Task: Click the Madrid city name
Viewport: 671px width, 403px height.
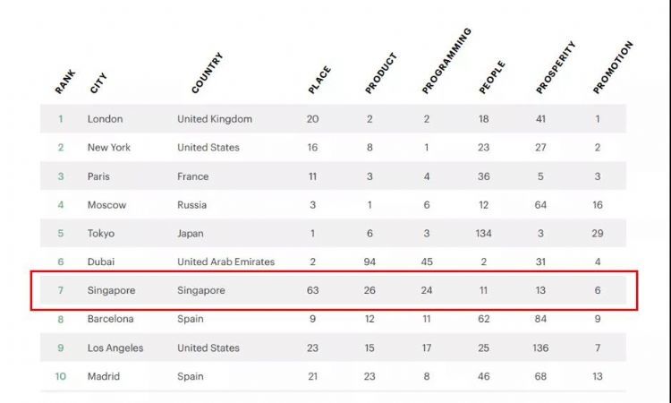Action: tap(102, 376)
